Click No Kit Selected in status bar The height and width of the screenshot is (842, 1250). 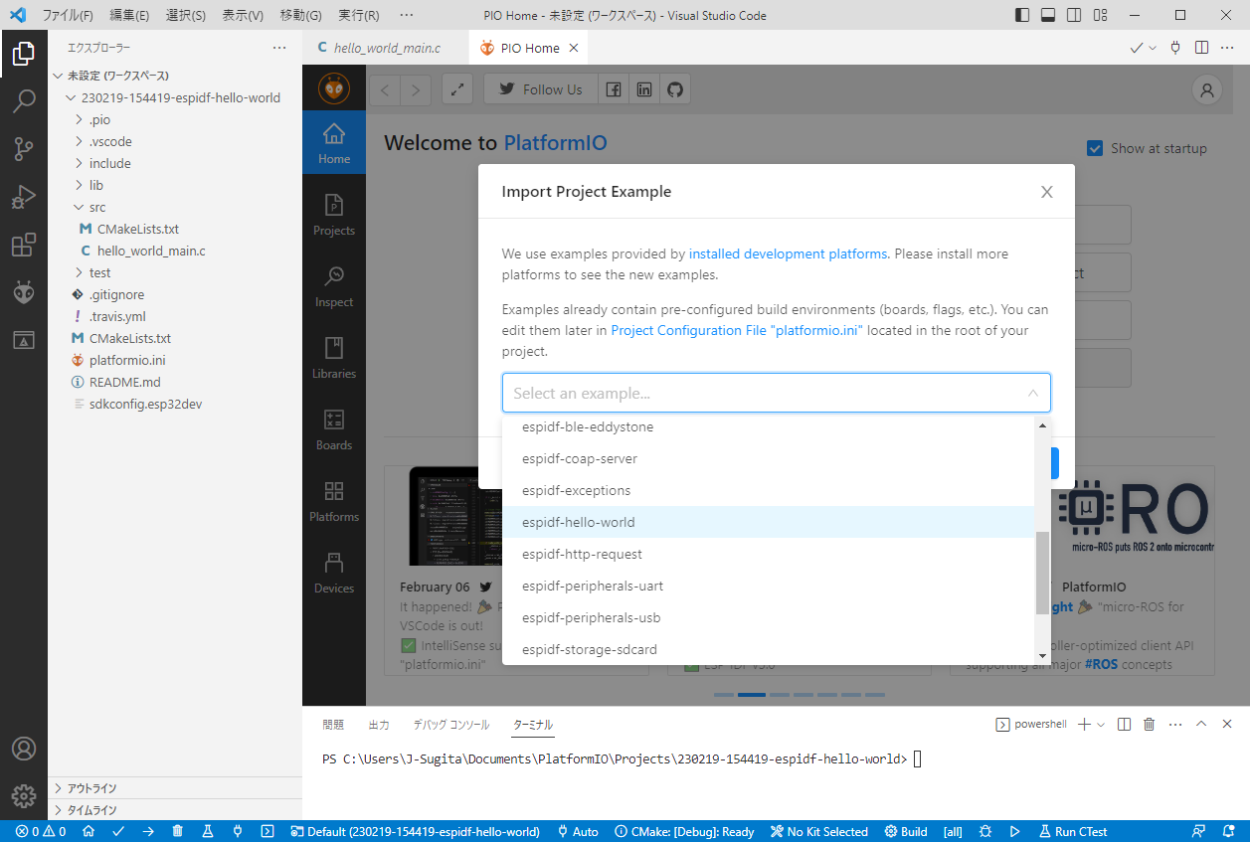[x=818, y=831]
